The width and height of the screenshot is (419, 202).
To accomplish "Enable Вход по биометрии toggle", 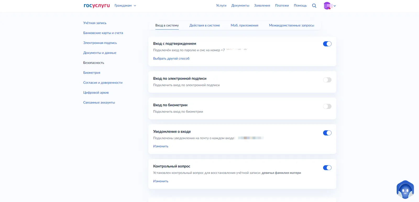I will 327,106.
